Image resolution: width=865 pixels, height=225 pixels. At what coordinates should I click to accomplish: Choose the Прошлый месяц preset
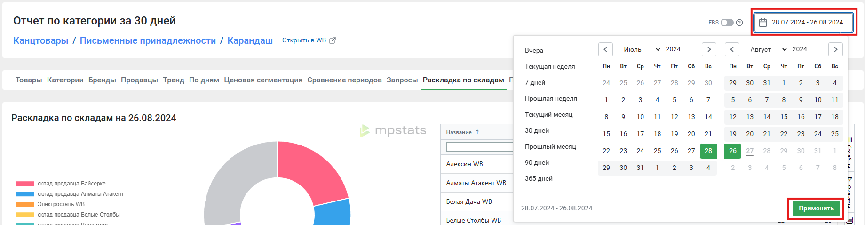[550, 146]
